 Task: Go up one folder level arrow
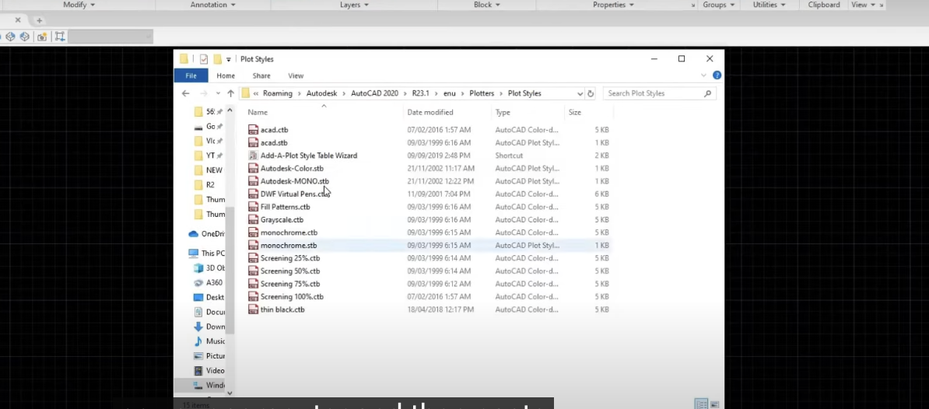click(x=230, y=93)
